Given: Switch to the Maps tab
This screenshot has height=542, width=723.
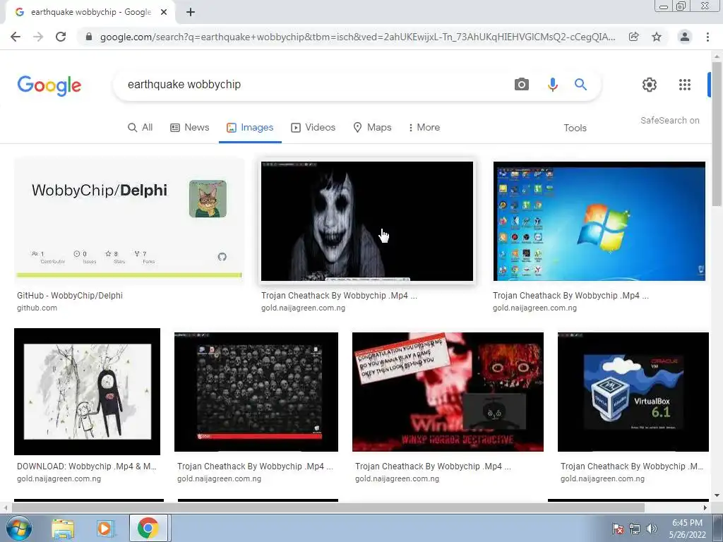Looking at the screenshot, I should click(x=372, y=128).
